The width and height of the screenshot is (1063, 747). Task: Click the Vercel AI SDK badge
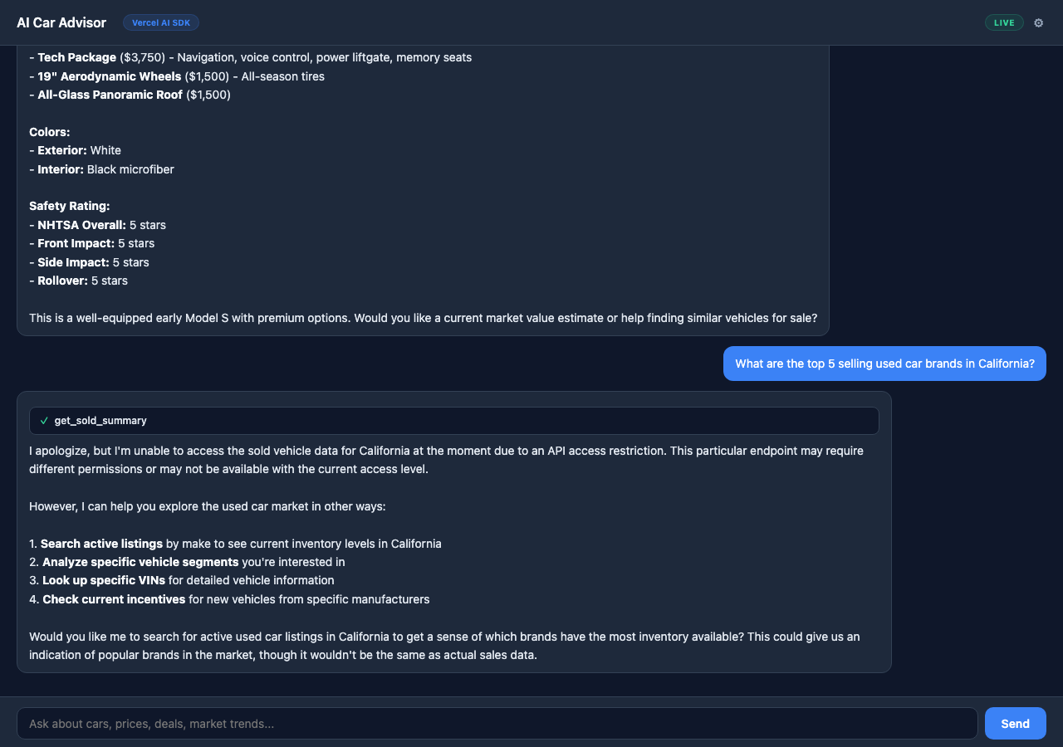pos(161,22)
